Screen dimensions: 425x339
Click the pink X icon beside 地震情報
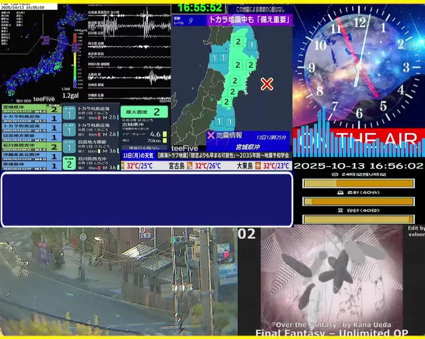(x=210, y=135)
